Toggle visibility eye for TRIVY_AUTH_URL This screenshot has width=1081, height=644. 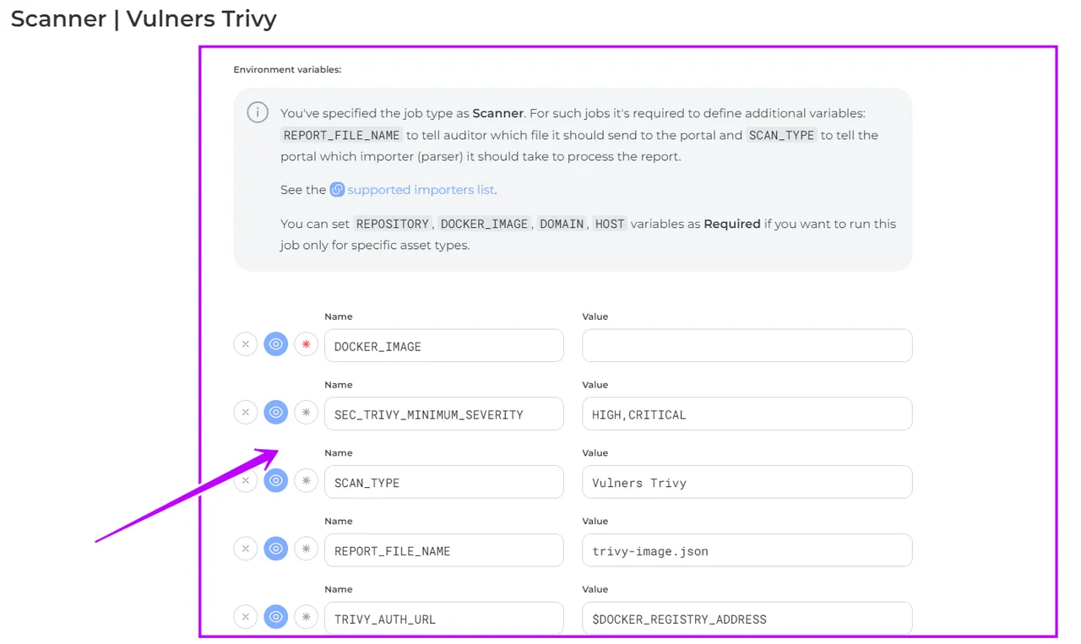tap(275, 617)
